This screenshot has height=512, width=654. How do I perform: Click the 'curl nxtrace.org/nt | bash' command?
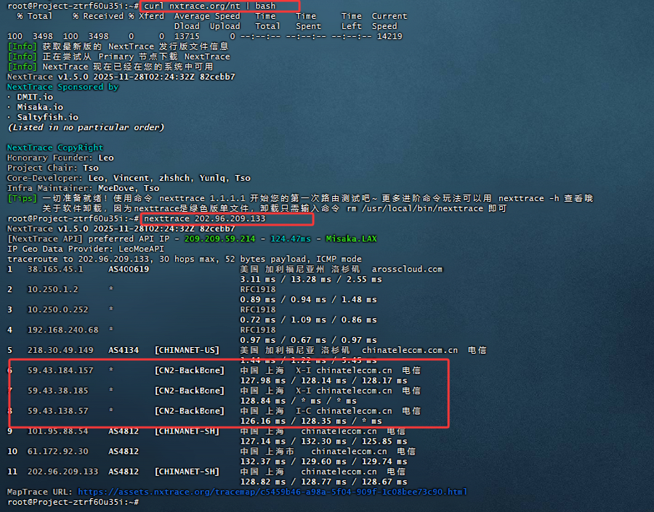point(219,6)
